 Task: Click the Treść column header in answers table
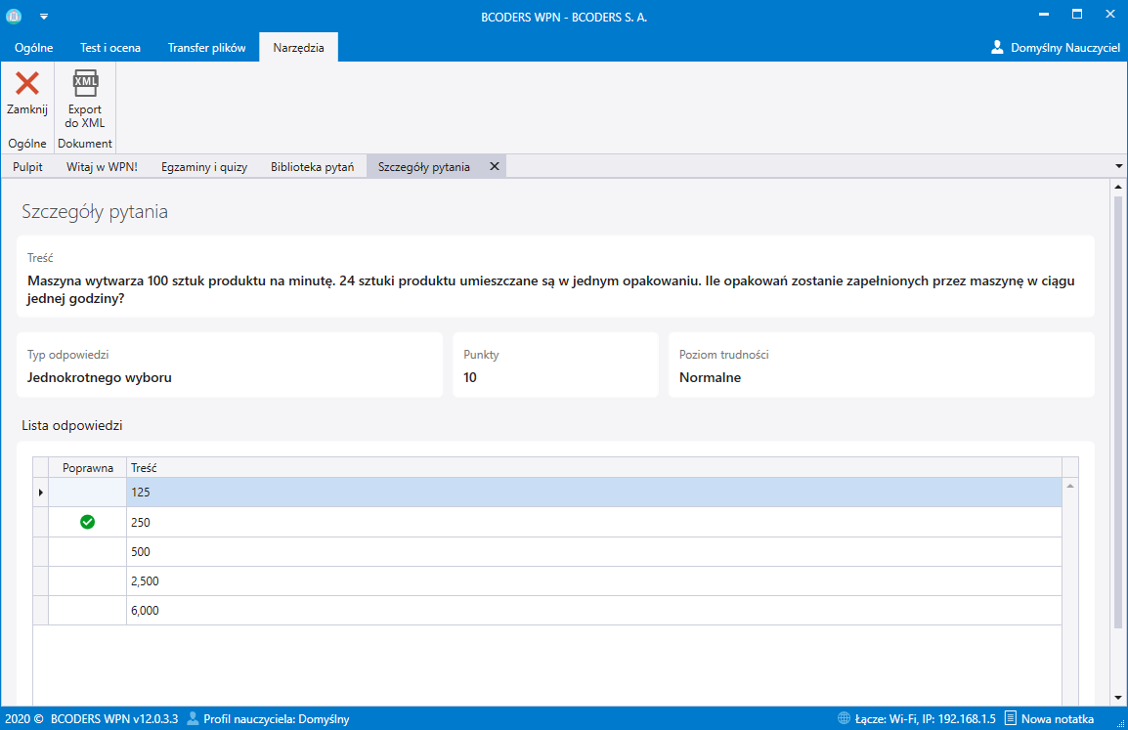(594, 467)
